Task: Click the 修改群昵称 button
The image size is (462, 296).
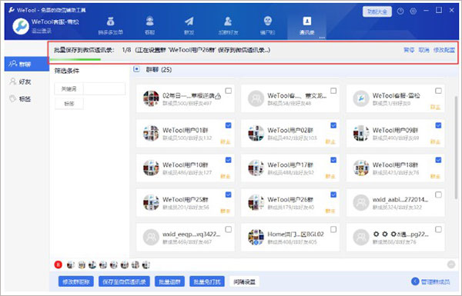Action: click(76, 281)
